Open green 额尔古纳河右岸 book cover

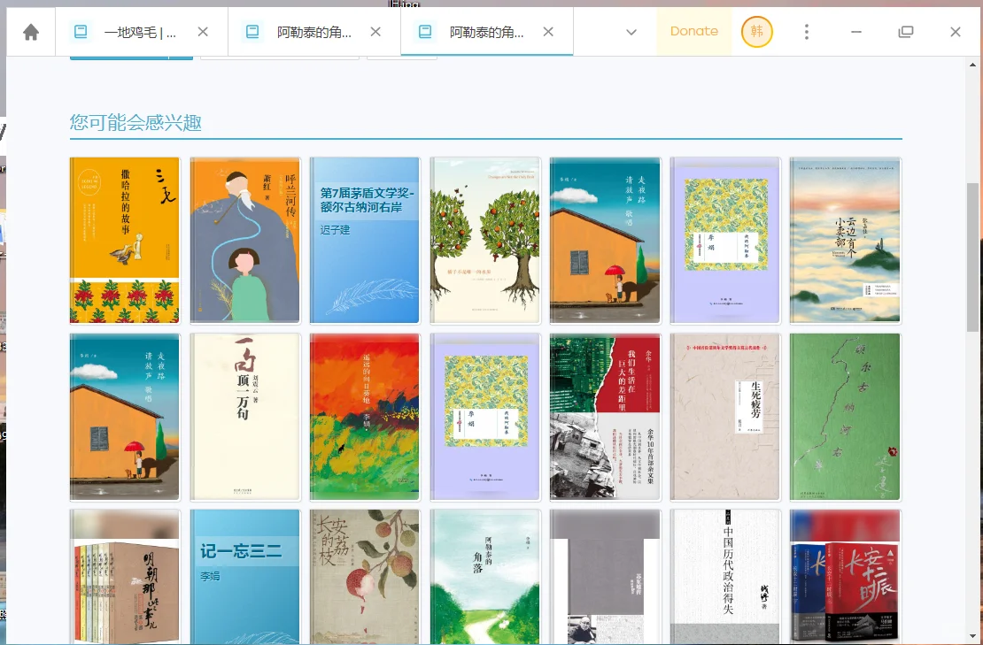tap(845, 417)
